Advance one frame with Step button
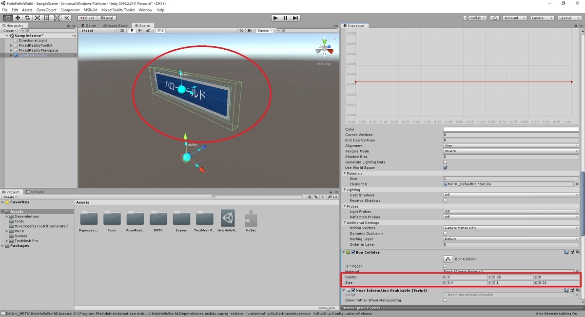This screenshot has width=585, height=317. (295, 18)
